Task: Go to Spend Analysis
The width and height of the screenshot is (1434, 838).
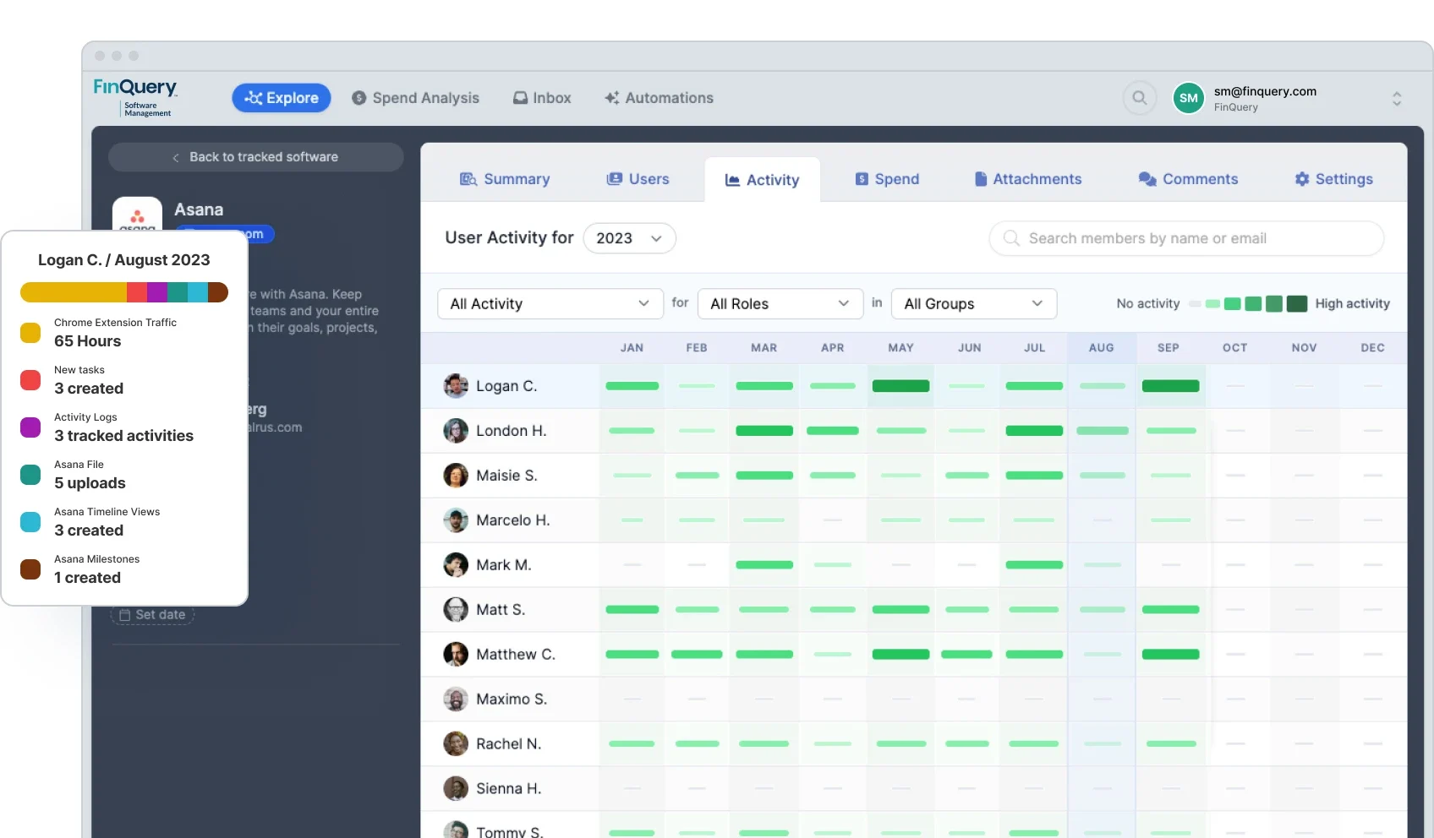Action: [x=415, y=98]
